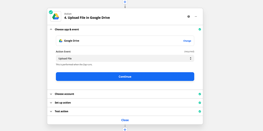Collapse the Choose app & event section chevron

[x=51, y=29]
